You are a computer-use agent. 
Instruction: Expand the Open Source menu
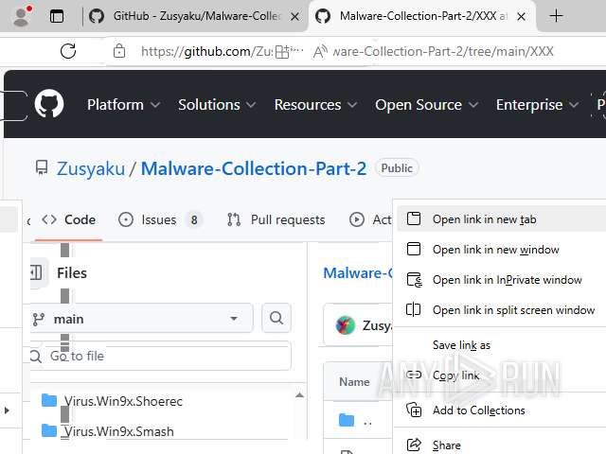point(427,105)
